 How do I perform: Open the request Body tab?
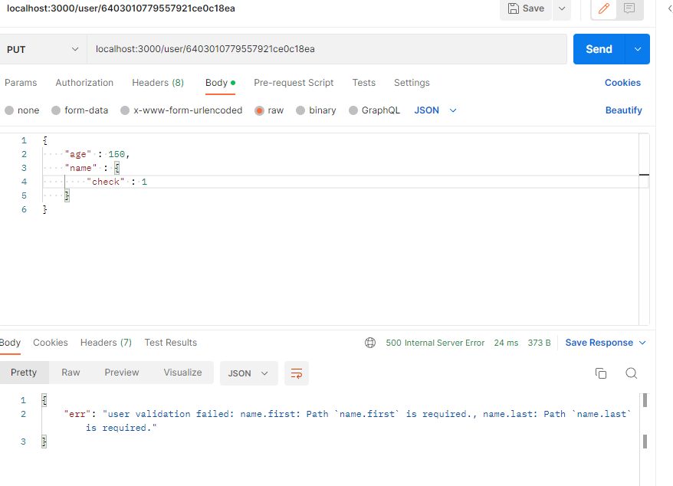220,83
